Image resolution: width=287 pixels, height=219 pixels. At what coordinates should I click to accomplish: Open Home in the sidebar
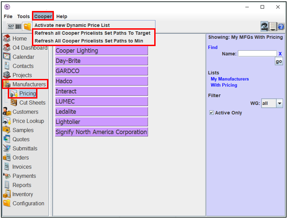pyautogui.click(x=15, y=38)
